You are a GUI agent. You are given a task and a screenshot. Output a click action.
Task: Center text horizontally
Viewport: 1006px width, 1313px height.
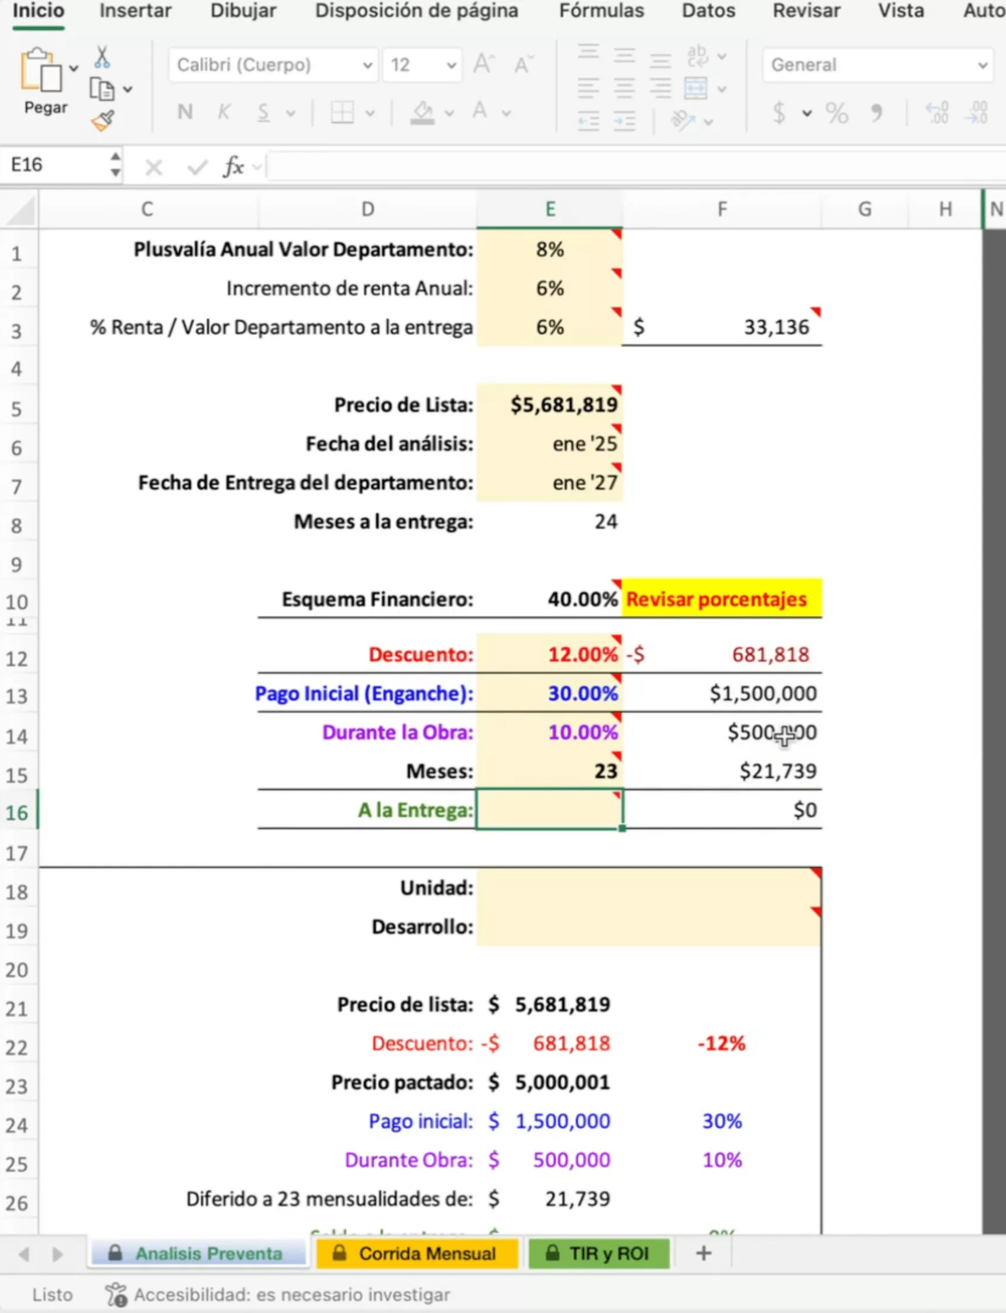click(625, 89)
